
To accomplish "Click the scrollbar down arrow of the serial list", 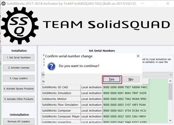I will tap(170, 120).
